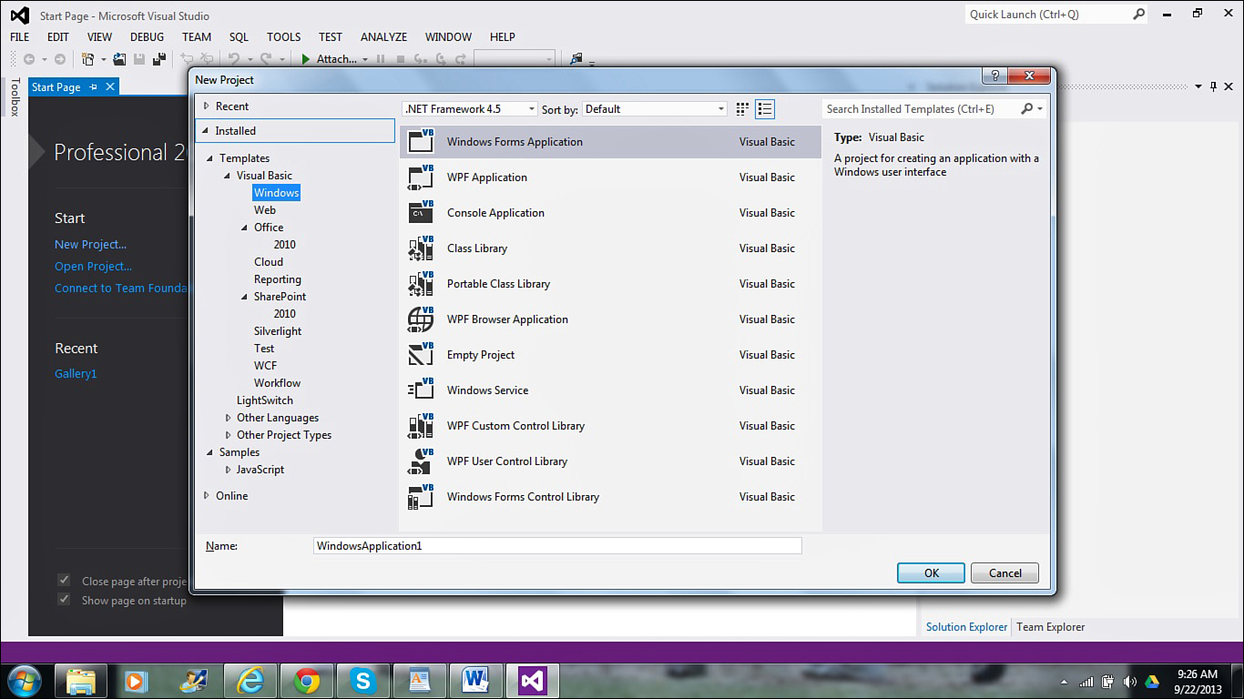Switch to the Solution Explorer tab
1244x699 pixels.
click(x=967, y=627)
